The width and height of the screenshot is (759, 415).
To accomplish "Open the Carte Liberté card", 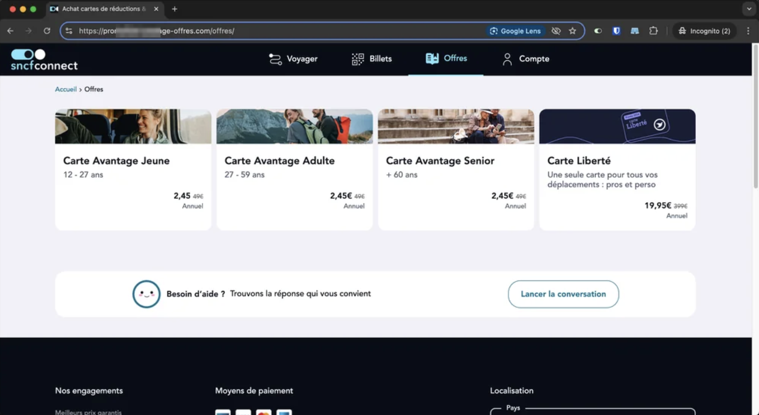I will point(617,169).
